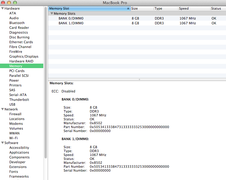This screenshot has height=180, width=226.
Task: Open the Card Reader entry
Action: pos(19,28)
